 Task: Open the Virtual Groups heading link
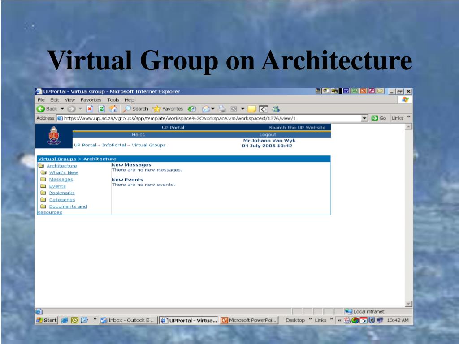57,159
